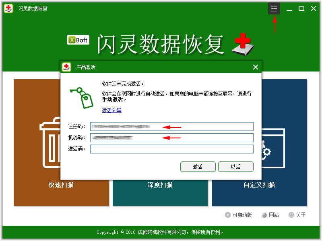Start 快速扫描 from the orange tile
Viewport: 322px width, 241px height.
click(61, 185)
